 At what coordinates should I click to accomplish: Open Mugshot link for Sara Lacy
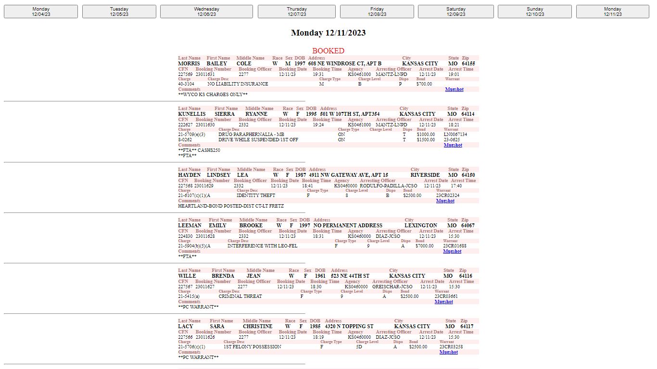(448, 352)
